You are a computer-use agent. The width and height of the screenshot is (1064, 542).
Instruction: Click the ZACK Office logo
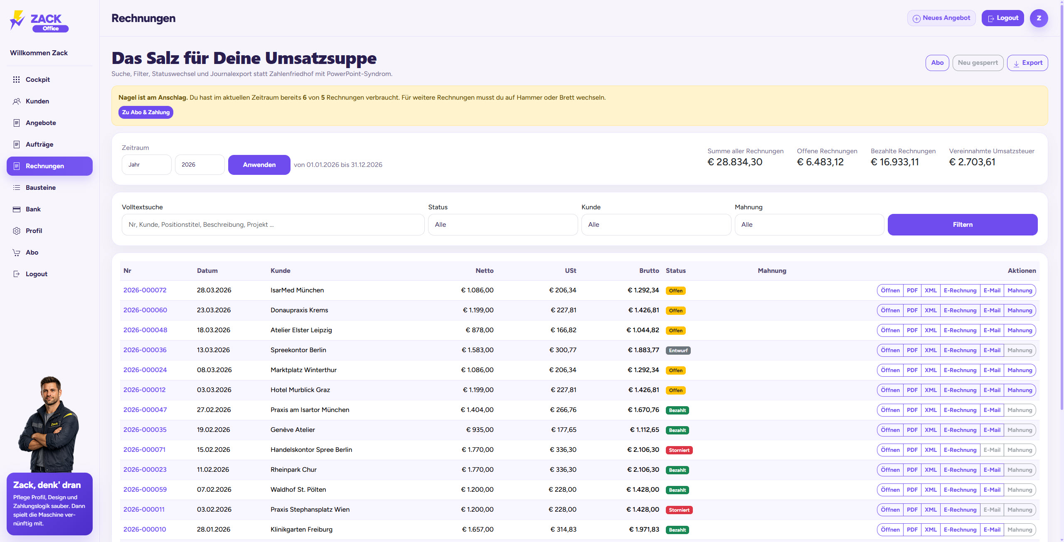point(39,21)
